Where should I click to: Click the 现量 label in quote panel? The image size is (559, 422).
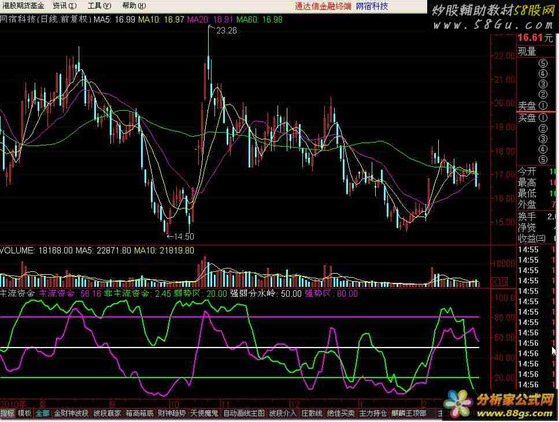[527, 51]
